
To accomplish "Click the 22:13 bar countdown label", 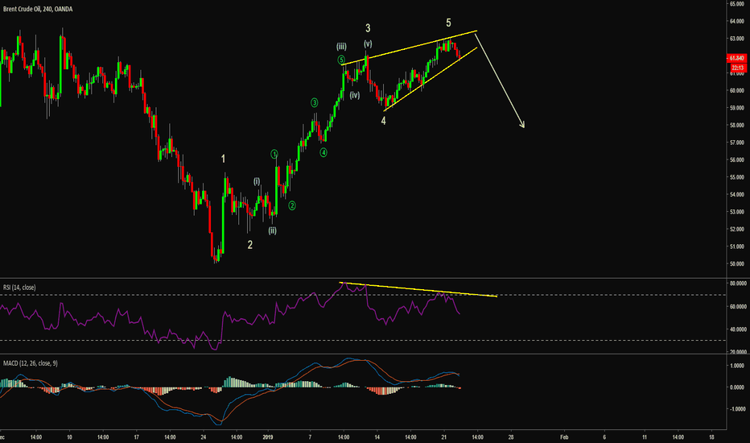I will pos(738,68).
